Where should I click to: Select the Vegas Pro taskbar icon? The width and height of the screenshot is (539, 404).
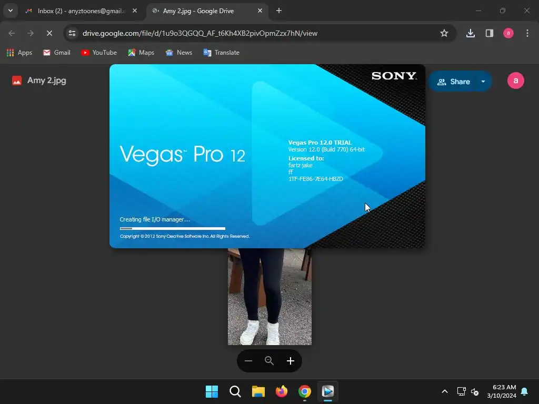(x=328, y=391)
